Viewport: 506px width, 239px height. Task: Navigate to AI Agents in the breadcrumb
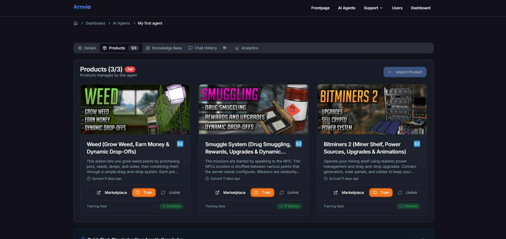coord(121,23)
